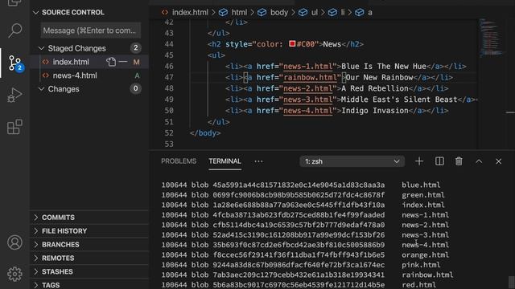
Task: Open the Run and Debug view
Action: tap(14, 95)
